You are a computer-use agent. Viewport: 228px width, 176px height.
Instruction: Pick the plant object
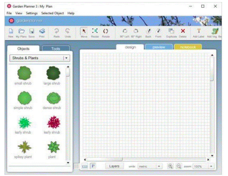[x=54, y=147]
